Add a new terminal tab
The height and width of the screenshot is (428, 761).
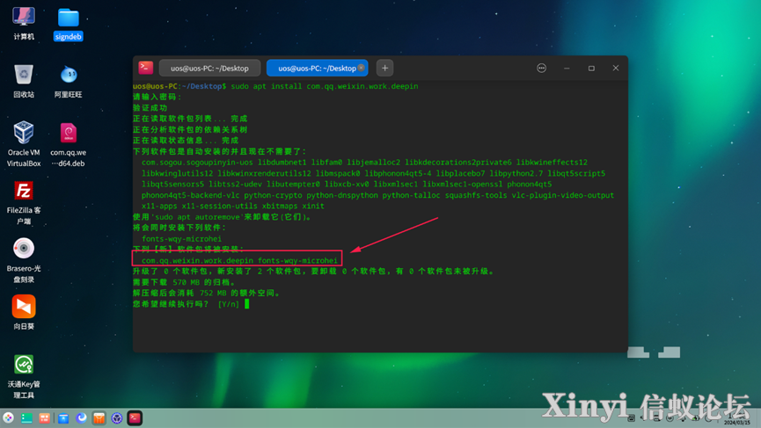(x=384, y=69)
